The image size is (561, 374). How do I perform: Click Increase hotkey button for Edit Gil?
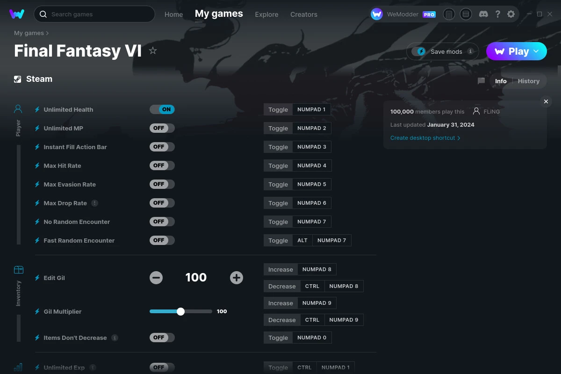(x=280, y=269)
